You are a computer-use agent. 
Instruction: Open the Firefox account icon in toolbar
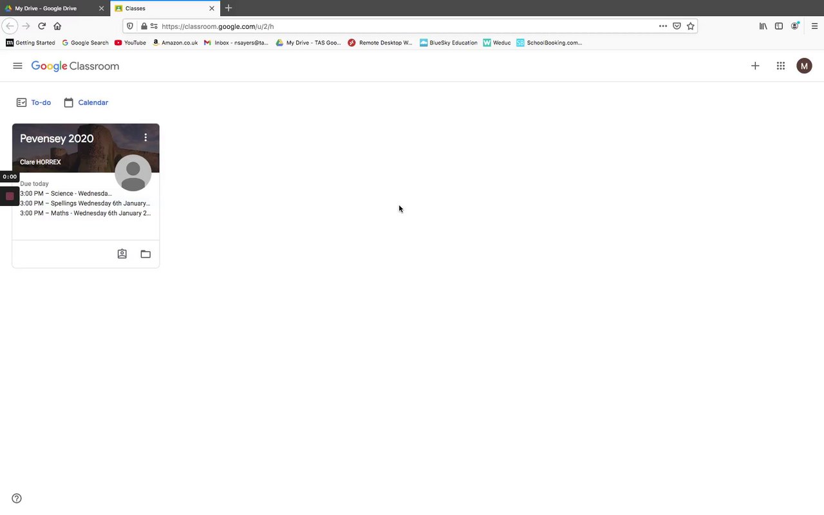[x=795, y=26]
